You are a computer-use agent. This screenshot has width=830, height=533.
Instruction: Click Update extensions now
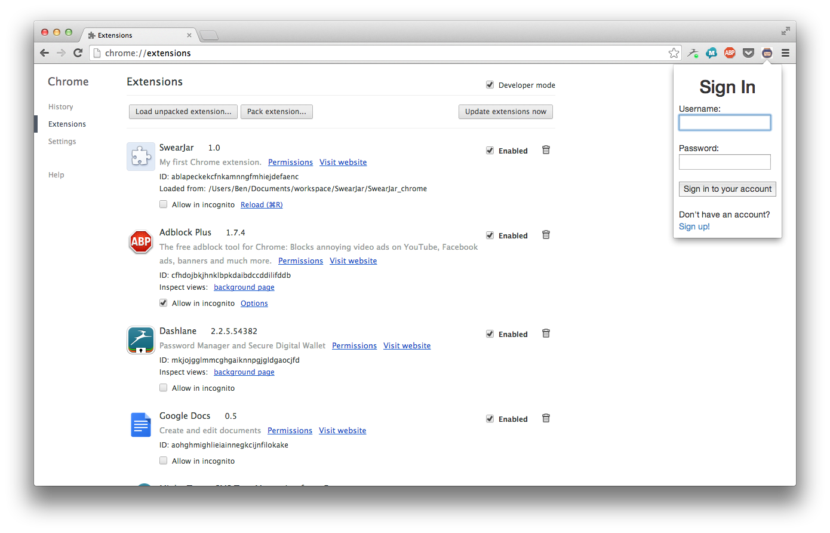coord(506,112)
